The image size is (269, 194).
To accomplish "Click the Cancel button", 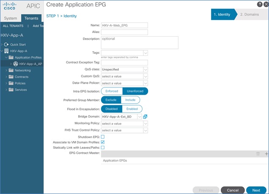I will [x=233, y=190].
